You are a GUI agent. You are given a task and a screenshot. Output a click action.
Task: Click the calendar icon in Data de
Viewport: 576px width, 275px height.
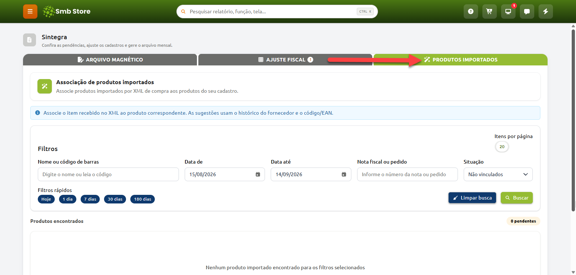click(258, 174)
